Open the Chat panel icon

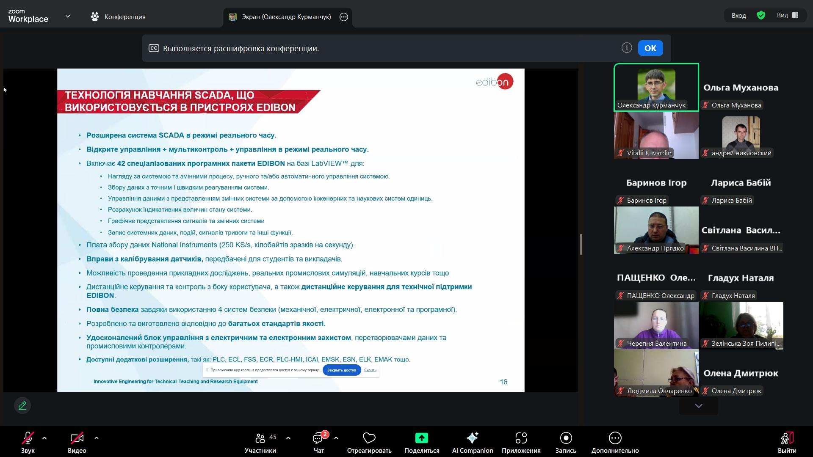tap(318, 438)
